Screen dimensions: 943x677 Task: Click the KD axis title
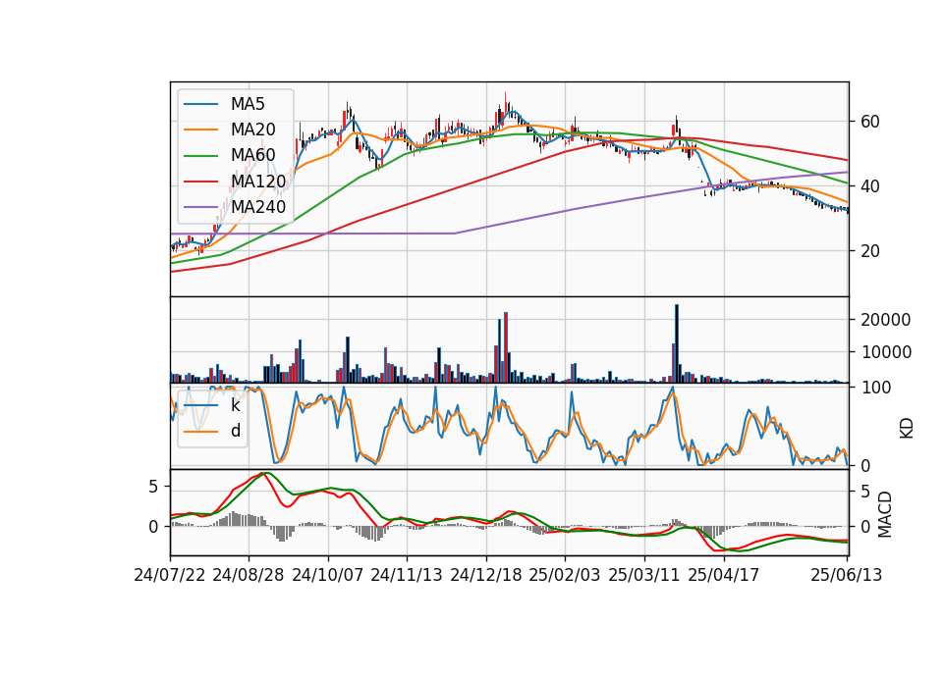pyautogui.click(x=907, y=429)
